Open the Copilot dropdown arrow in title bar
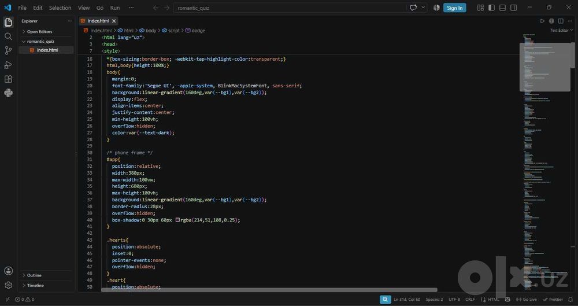The height and width of the screenshot is (306, 578). tap(423, 8)
